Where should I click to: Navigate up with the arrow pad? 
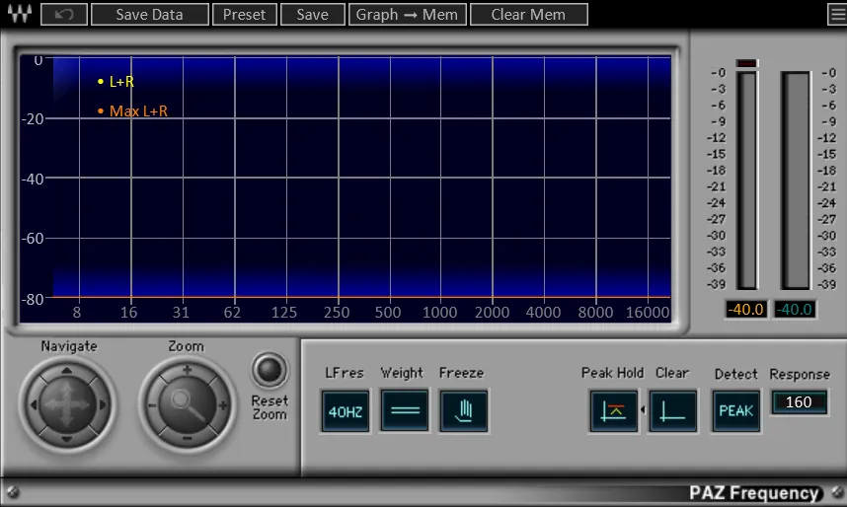click(x=66, y=371)
